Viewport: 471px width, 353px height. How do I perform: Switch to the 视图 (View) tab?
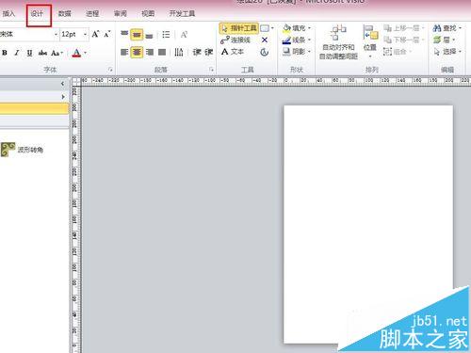coord(148,14)
